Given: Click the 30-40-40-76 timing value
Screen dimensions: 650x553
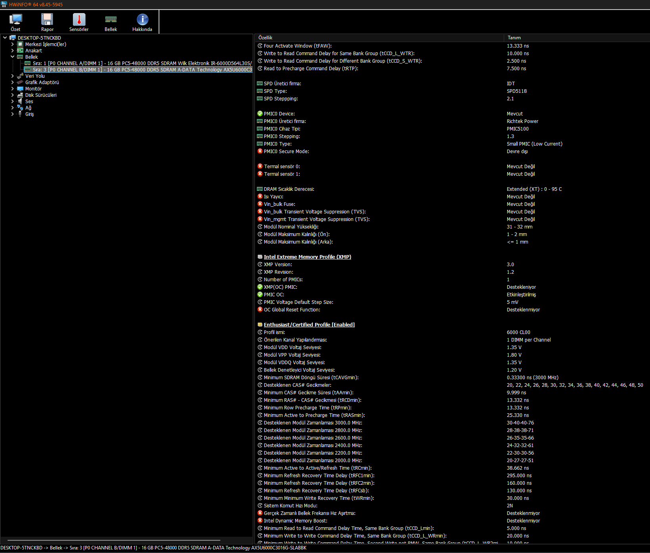Looking at the screenshot, I should 520,422.
